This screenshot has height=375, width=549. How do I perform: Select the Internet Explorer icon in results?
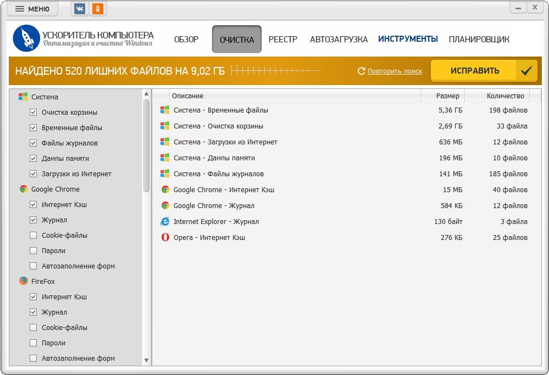pos(165,222)
